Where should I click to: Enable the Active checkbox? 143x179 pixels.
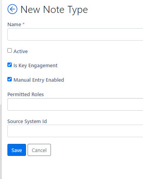(x=10, y=50)
